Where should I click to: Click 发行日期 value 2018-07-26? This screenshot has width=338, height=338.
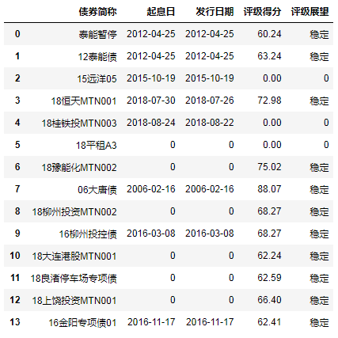tap(210, 101)
